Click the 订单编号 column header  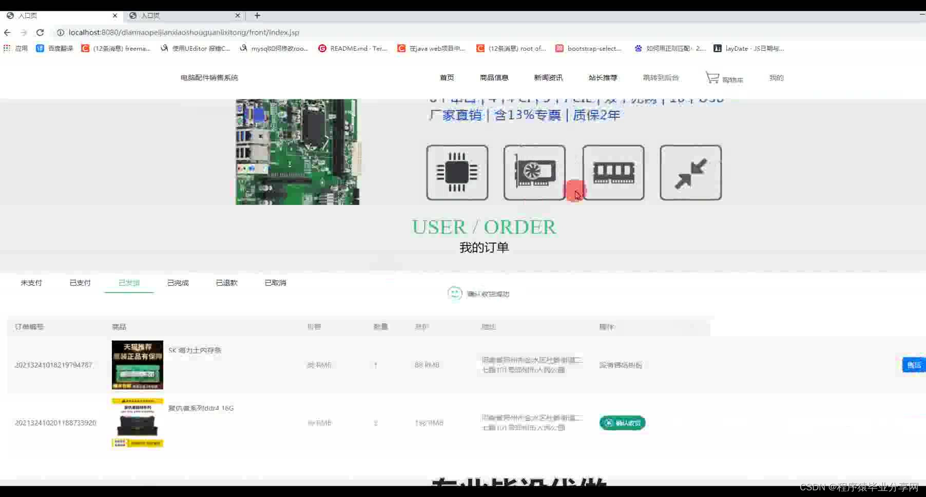29,327
